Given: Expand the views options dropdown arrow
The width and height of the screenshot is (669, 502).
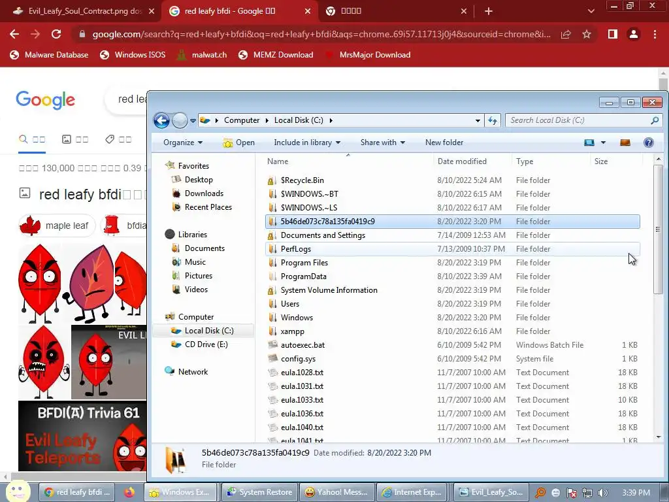Looking at the screenshot, I should 603,142.
